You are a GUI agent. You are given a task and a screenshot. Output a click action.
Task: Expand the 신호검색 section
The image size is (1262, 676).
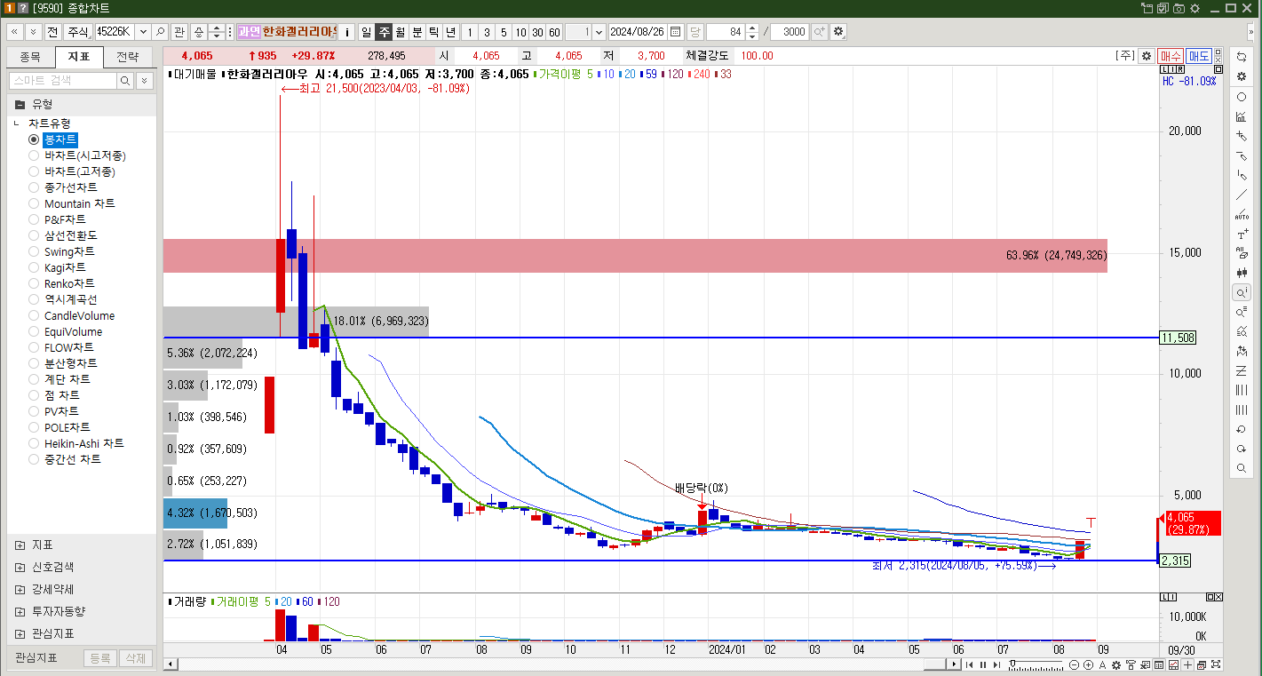pos(20,567)
